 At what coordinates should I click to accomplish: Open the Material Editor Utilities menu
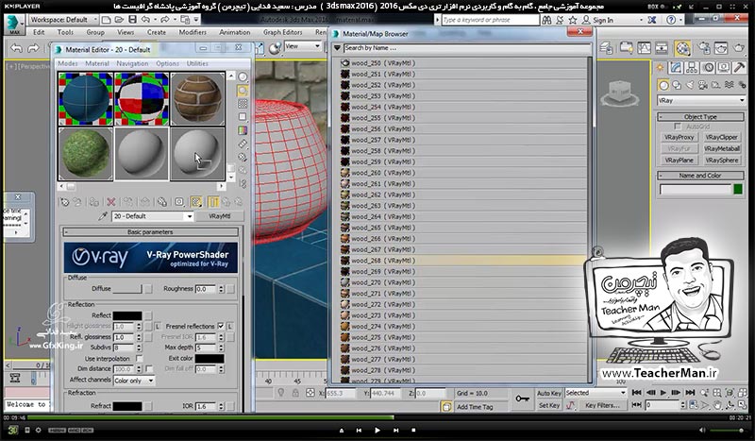tap(197, 63)
